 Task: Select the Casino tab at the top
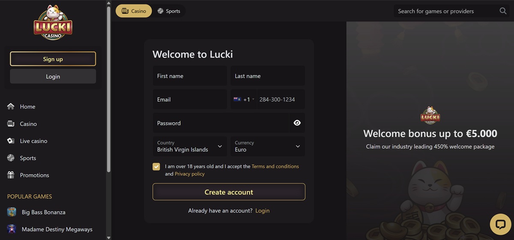134,11
